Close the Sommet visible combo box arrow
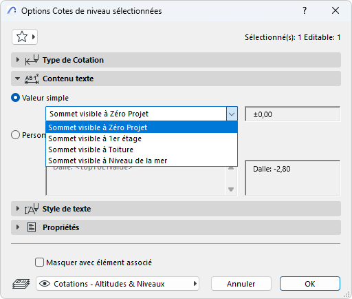The width and height of the screenshot is (352, 299). tap(232, 114)
